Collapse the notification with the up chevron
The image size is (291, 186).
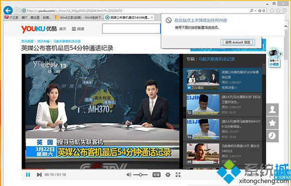pos(286,27)
